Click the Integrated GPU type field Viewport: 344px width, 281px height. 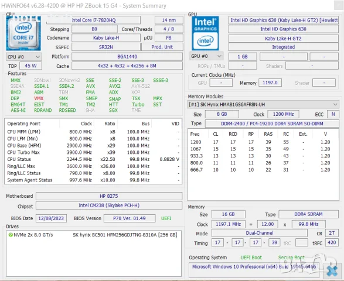pyautogui.click(x=284, y=47)
